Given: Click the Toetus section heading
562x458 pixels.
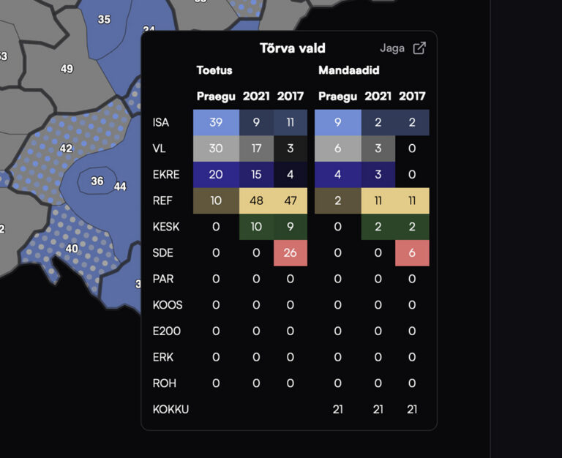Looking at the screenshot, I should coord(214,70).
